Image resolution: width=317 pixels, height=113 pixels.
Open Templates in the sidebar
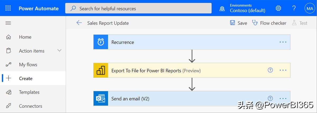[x=29, y=92]
